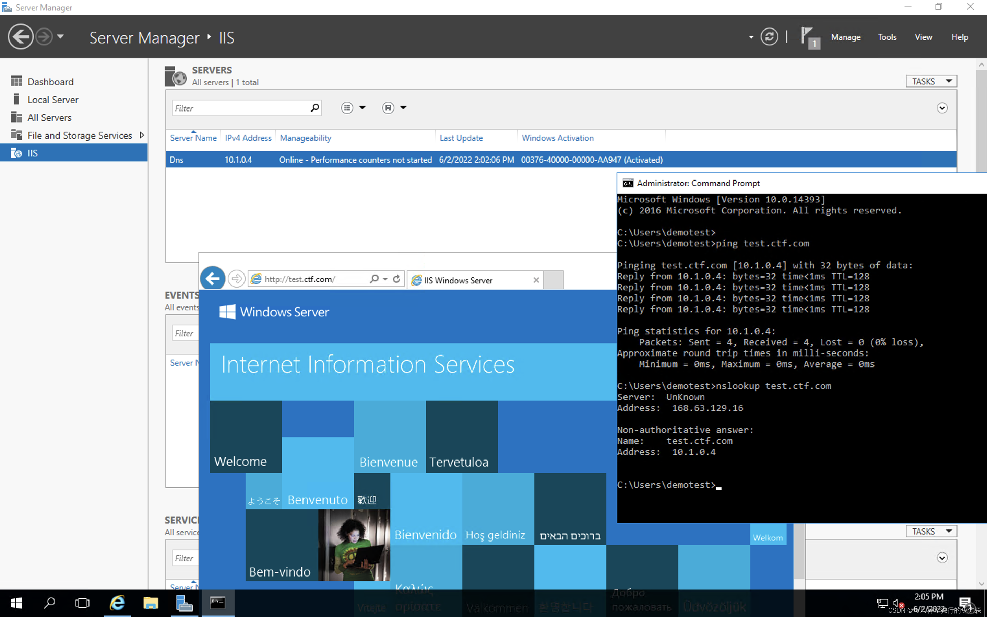The height and width of the screenshot is (617, 987).
Task: Click the Internet Explorer refresh icon
Action: pos(396,279)
